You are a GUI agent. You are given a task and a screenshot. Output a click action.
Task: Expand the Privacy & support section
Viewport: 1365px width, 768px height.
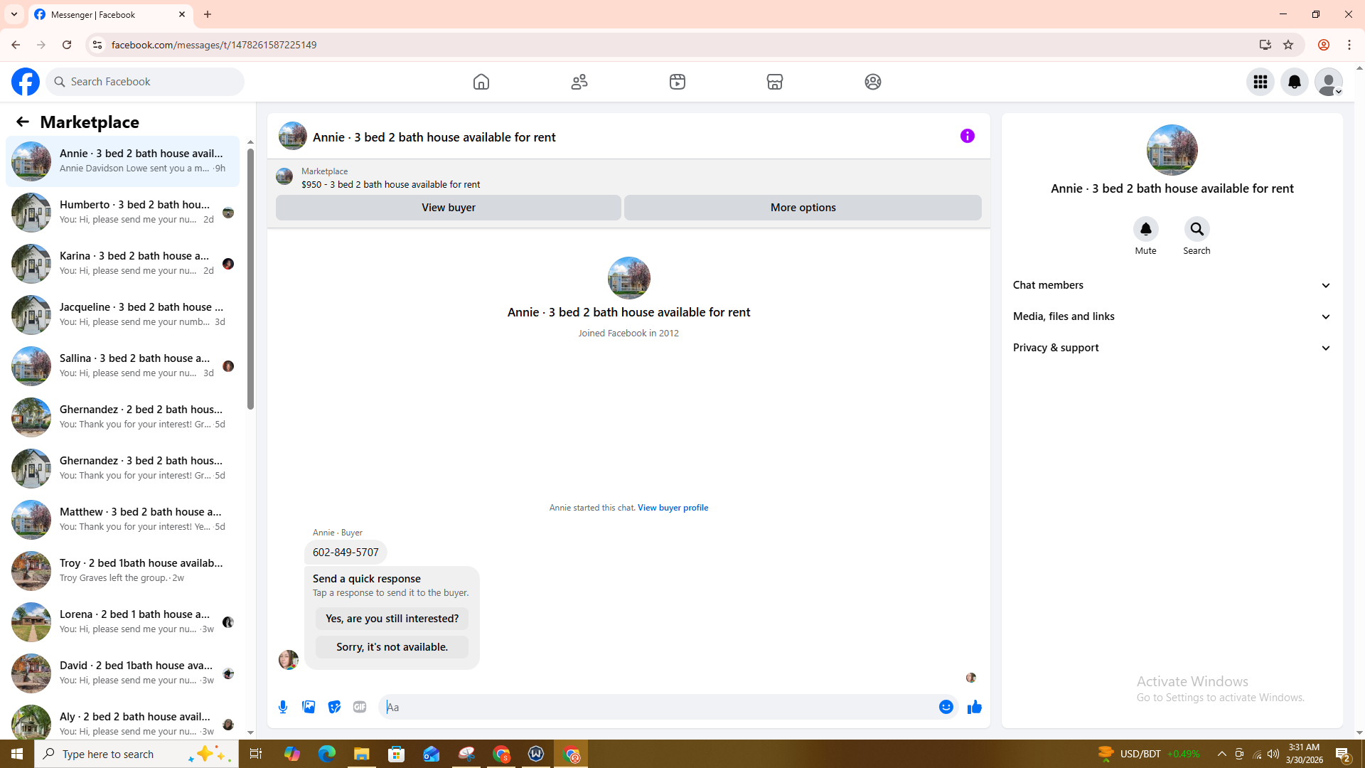pos(1172,348)
